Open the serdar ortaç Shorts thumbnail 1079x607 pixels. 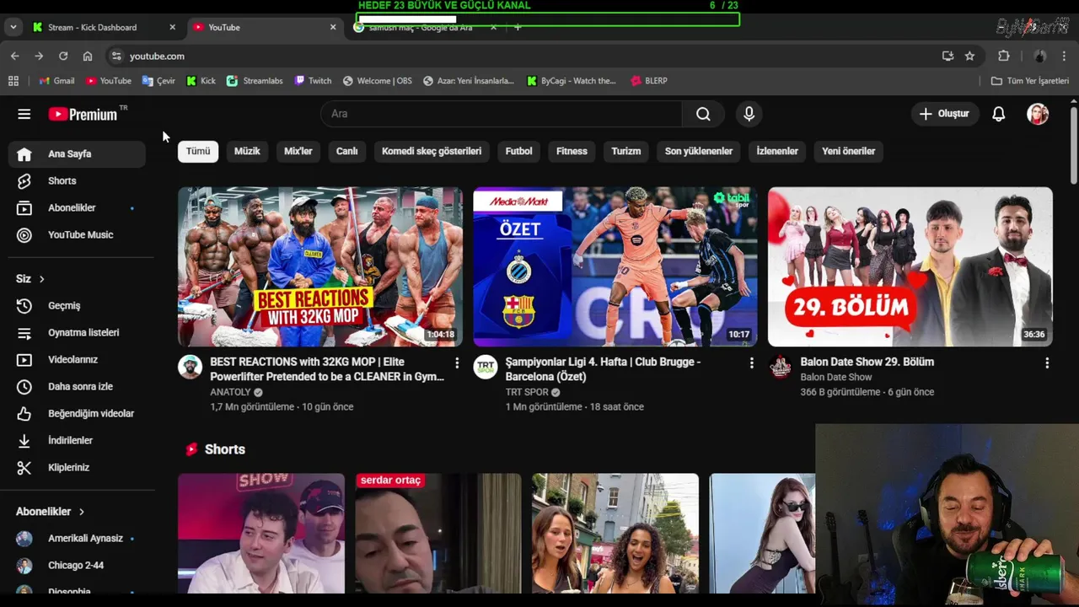click(x=438, y=534)
